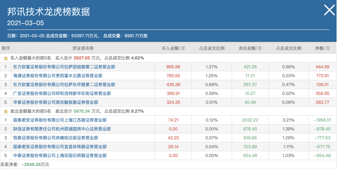This screenshot has width=338, height=170.
Task: Click the 净额/万 column header
Action: (322, 48)
